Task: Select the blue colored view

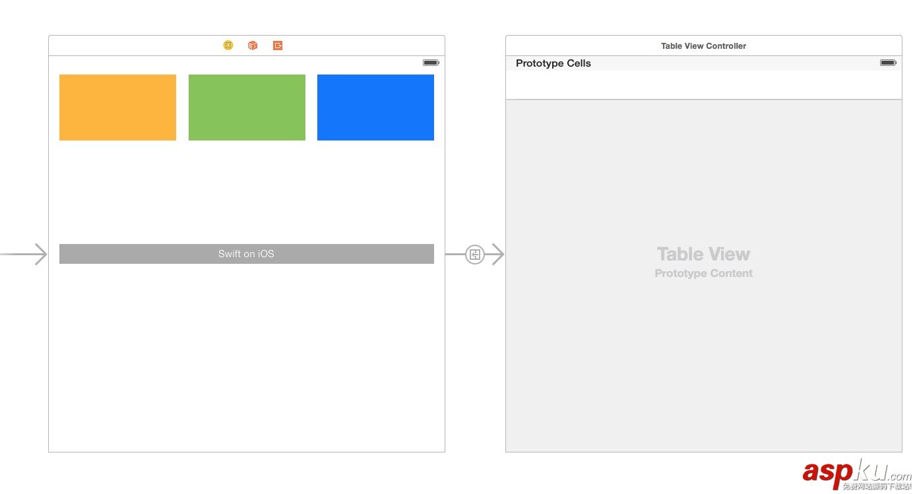Action: click(375, 108)
